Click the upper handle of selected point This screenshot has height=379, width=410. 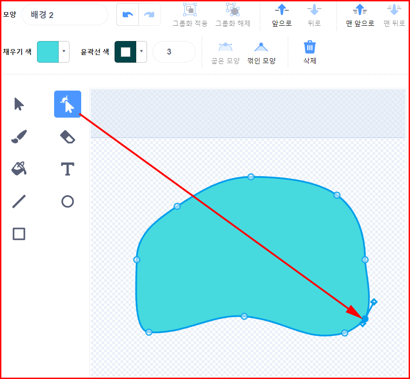374,302
